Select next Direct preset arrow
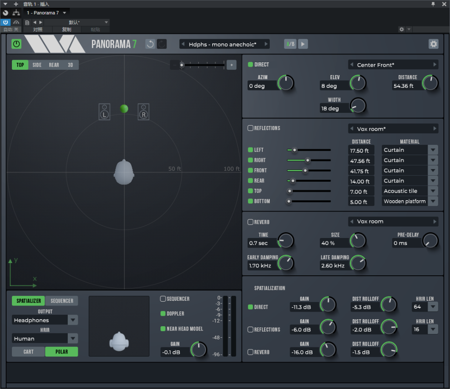This screenshot has height=389, width=450. 435,65
